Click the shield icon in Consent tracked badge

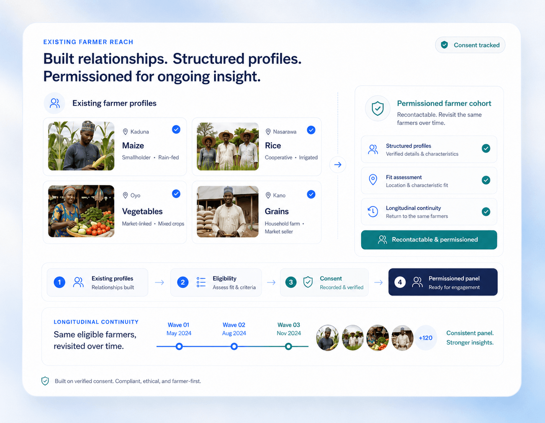click(444, 45)
